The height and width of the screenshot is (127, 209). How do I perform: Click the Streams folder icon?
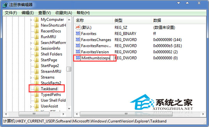click(x=37, y=77)
